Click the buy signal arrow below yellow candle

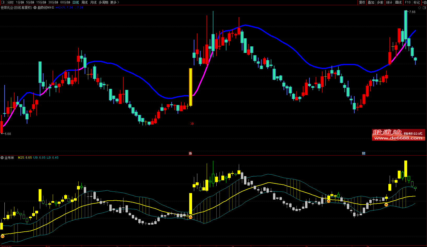[191, 217]
